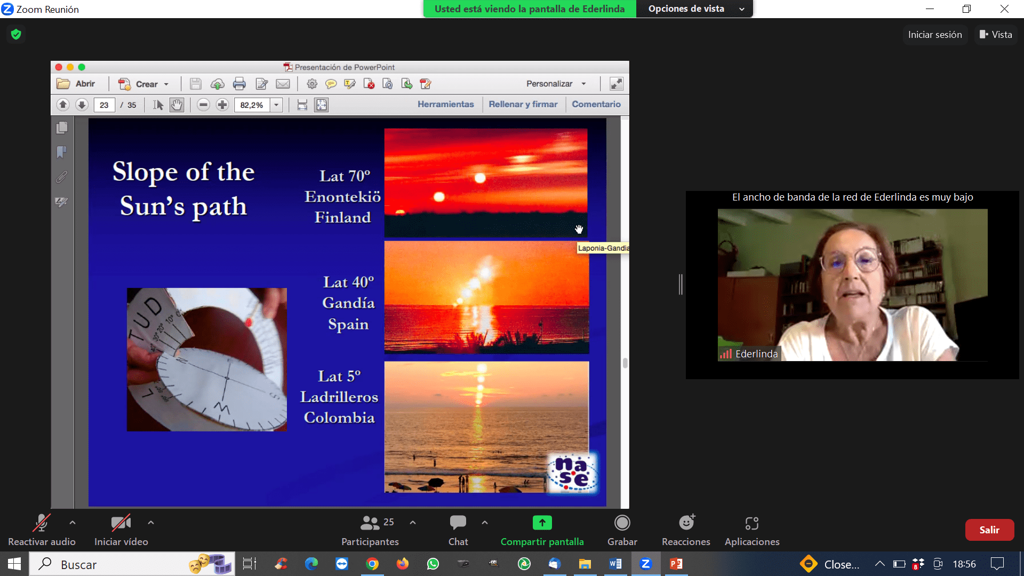Click the settings gear icon in Acrobat
The image size is (1024, 576).
tap(312, 84)
